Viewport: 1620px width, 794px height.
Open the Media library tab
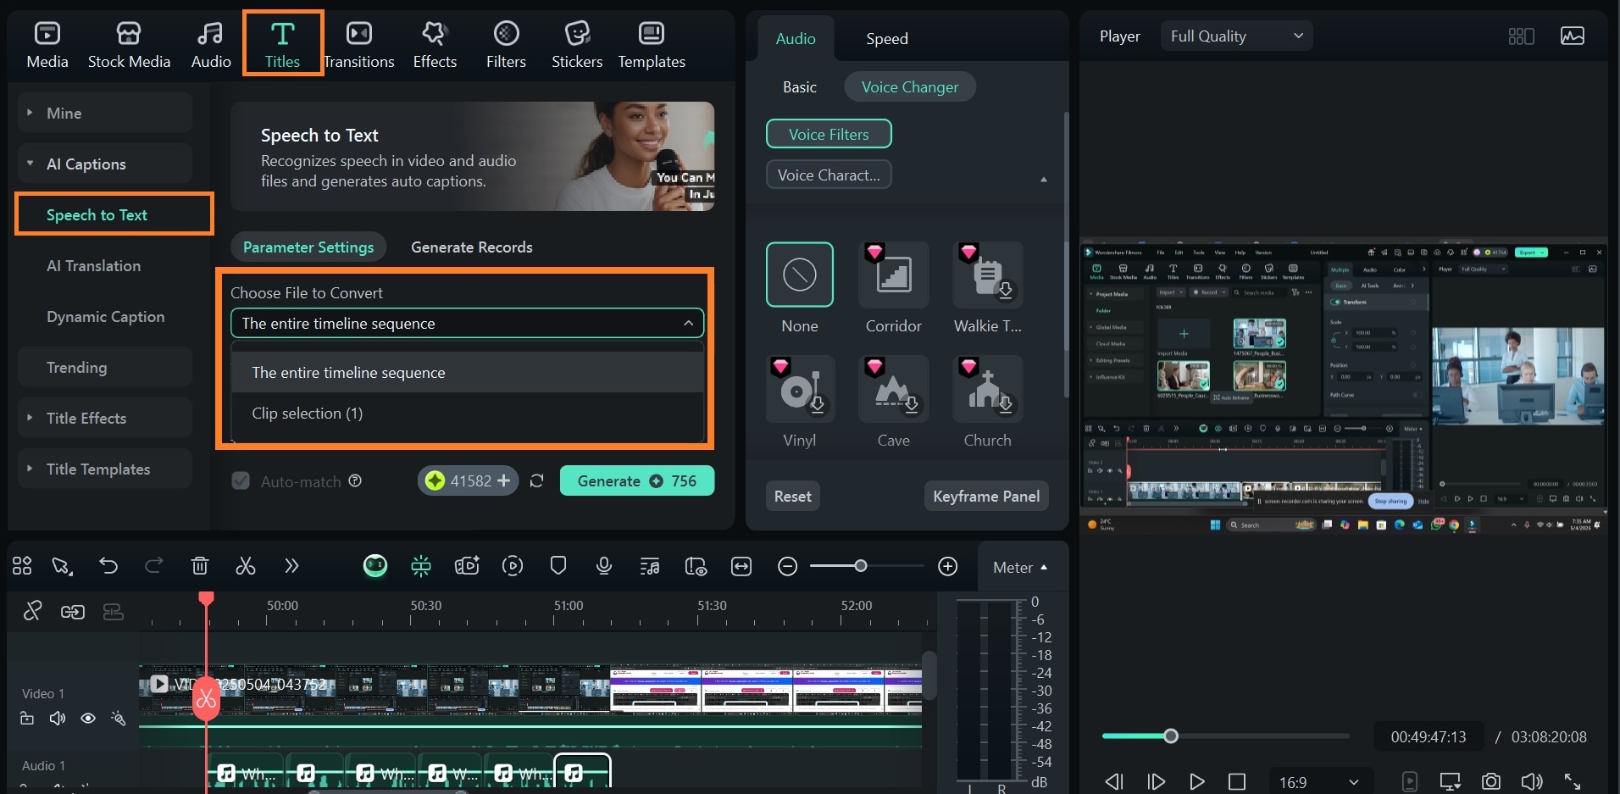(x=47, y=45)
